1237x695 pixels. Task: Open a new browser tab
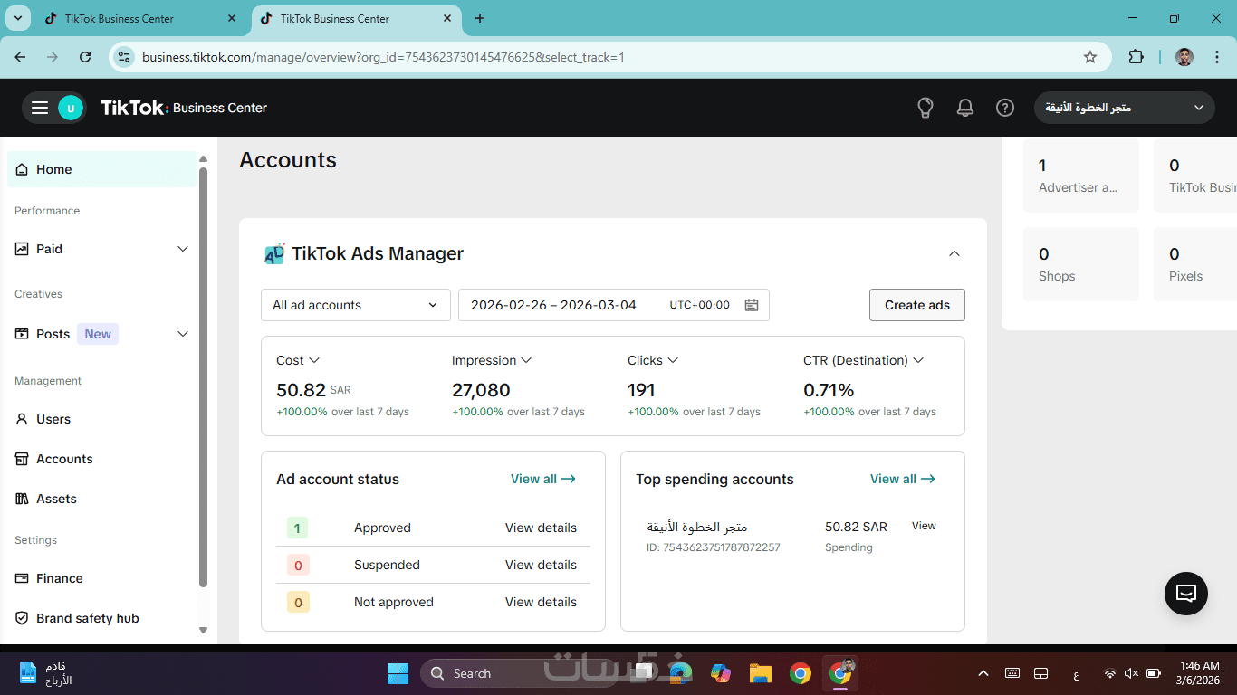480,18
